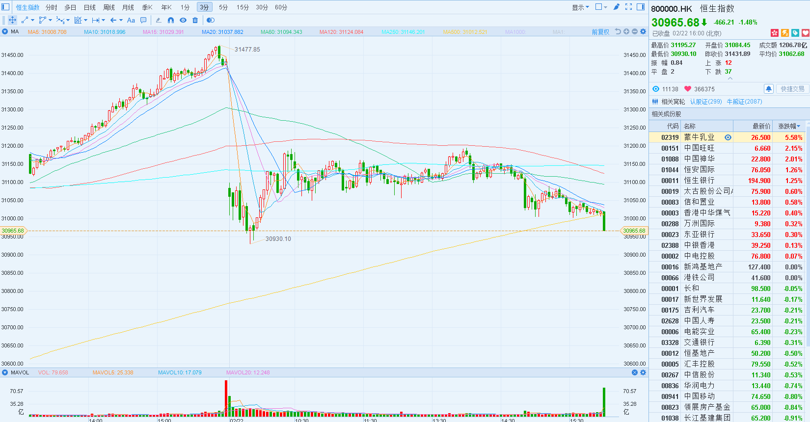Click the teal tag label icon

pos(795,33)
